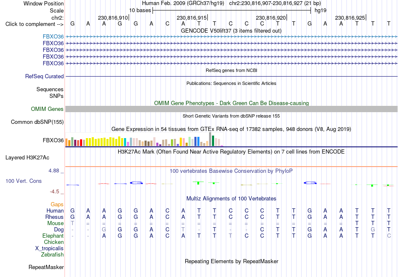Select the 100 Vert. Cons label
Image resolution: width=398 pixels, height=277 pixels.
[23, 181]
